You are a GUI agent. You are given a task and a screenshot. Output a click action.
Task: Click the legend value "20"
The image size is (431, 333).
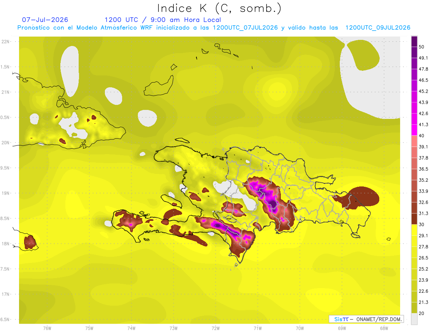[x=422, y=314]
